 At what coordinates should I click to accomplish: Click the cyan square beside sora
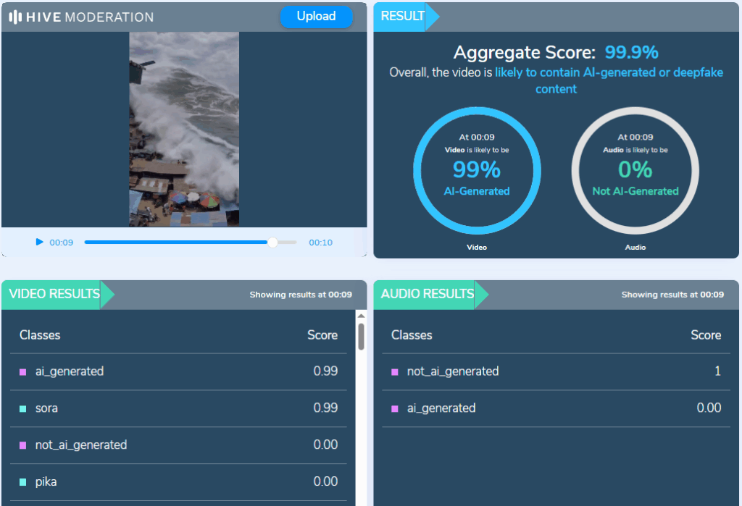click(x=23, y=409)
